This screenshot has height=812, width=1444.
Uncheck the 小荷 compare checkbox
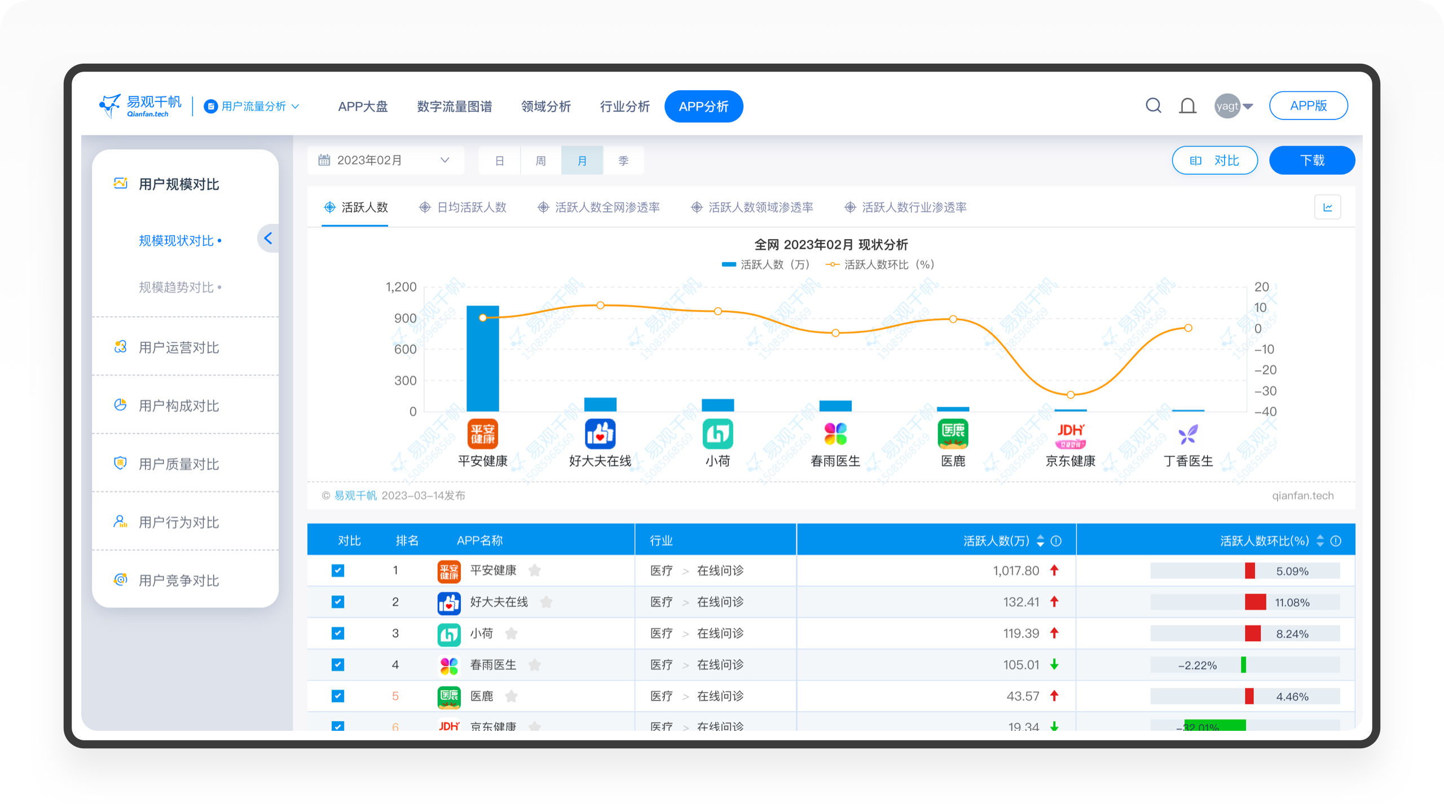(x=338, y=633)
